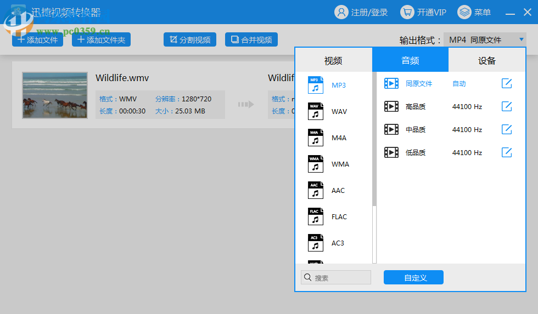538x314 pixels.
Task: Click the AAC format file icon
Action: click(316, 190)
